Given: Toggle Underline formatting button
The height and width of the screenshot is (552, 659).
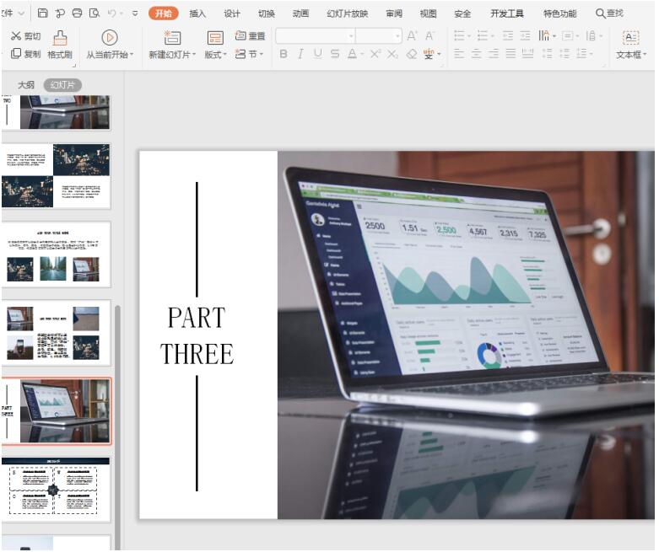Looking at the screenshot, I should (318, 54).
